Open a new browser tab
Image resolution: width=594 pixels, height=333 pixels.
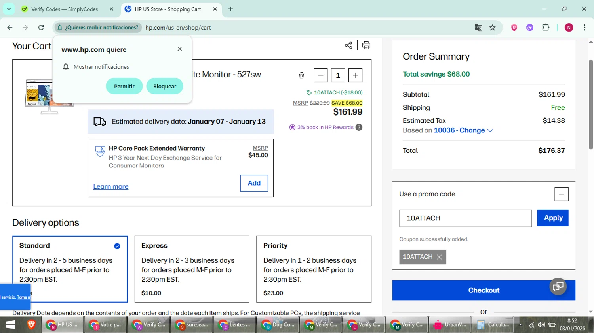(x=230, y=9)
